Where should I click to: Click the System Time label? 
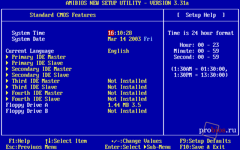[28, 33]
